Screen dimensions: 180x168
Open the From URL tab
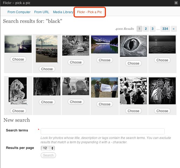tap(42, 12)
